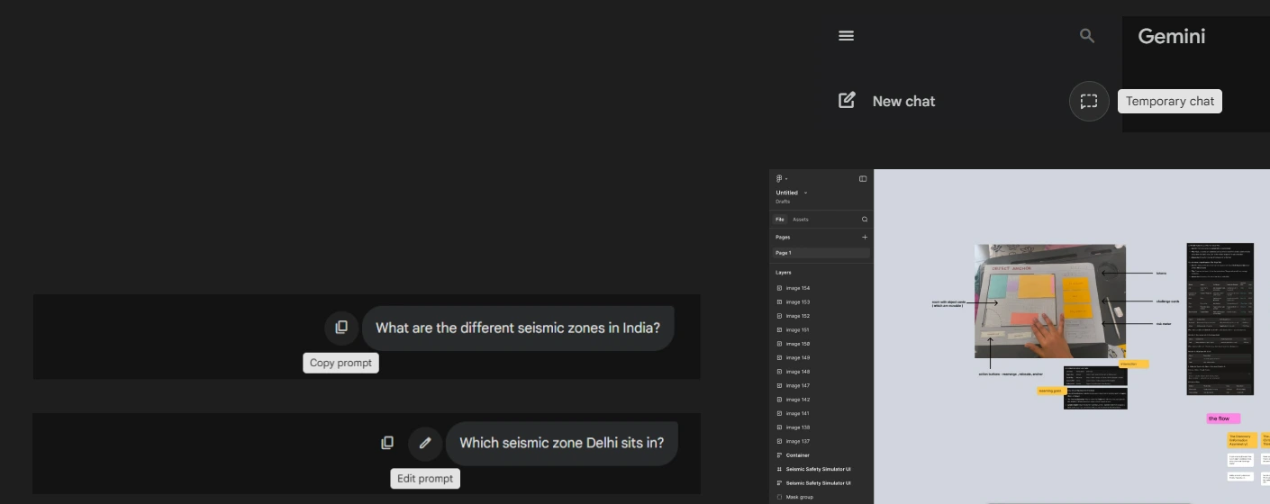Start a Temporary chat via dashed-square icon

[x=1089, y=101]
